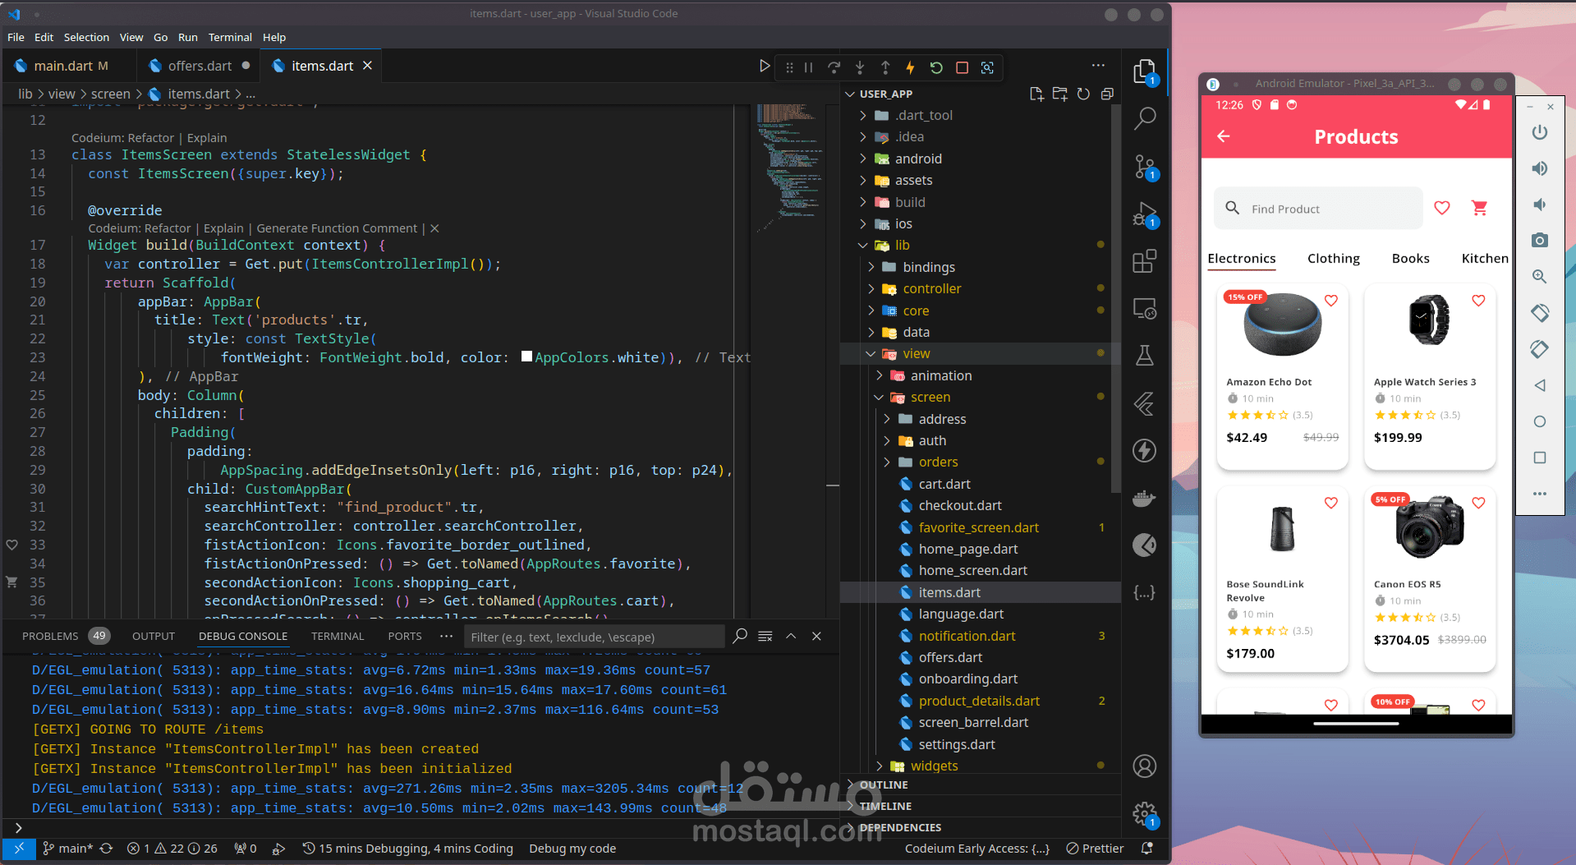The height and width of the screenshot is (865, 1576).
Task: Click the Step Out debug button
Action: [x=885, y=67]
